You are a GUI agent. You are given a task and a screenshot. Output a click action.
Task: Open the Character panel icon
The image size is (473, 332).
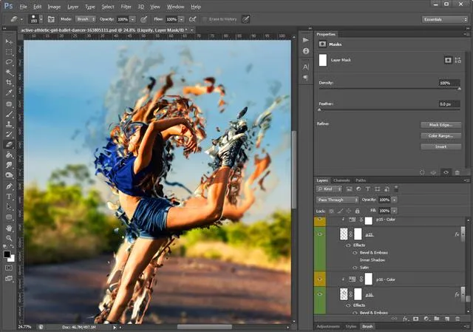[x=305, y=67]
